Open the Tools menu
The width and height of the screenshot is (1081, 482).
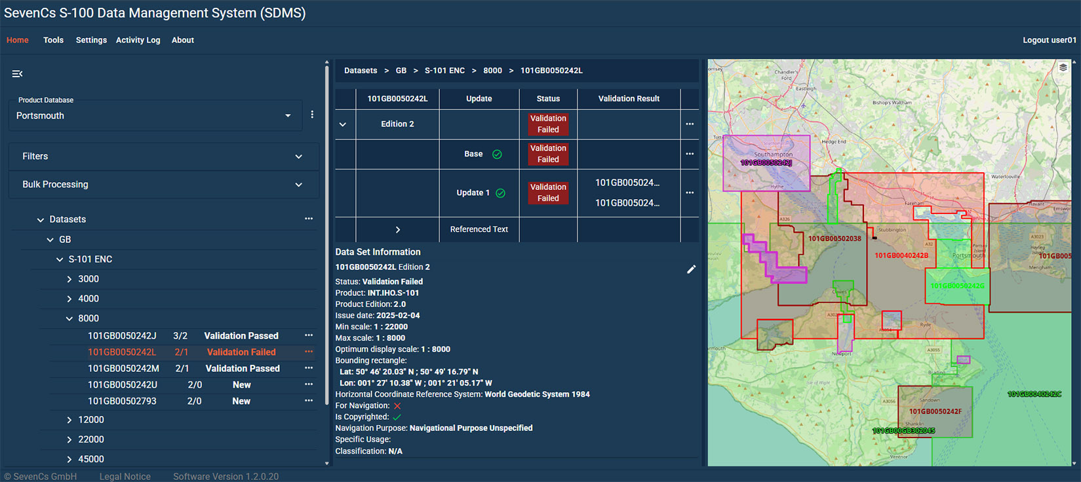[53, 40]
